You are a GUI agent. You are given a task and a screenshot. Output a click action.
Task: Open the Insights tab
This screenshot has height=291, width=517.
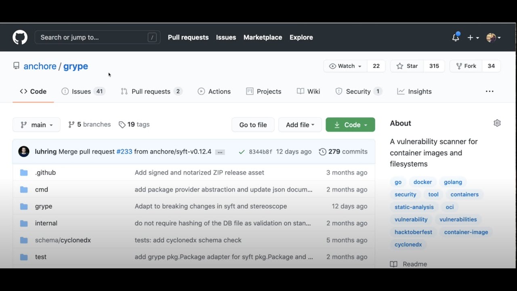(x=414, y=91)
